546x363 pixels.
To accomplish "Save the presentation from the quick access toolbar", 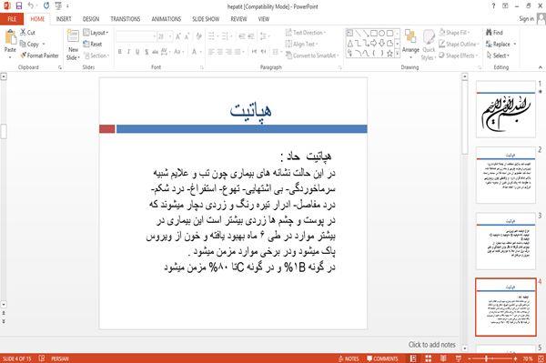I will point(19,6).
